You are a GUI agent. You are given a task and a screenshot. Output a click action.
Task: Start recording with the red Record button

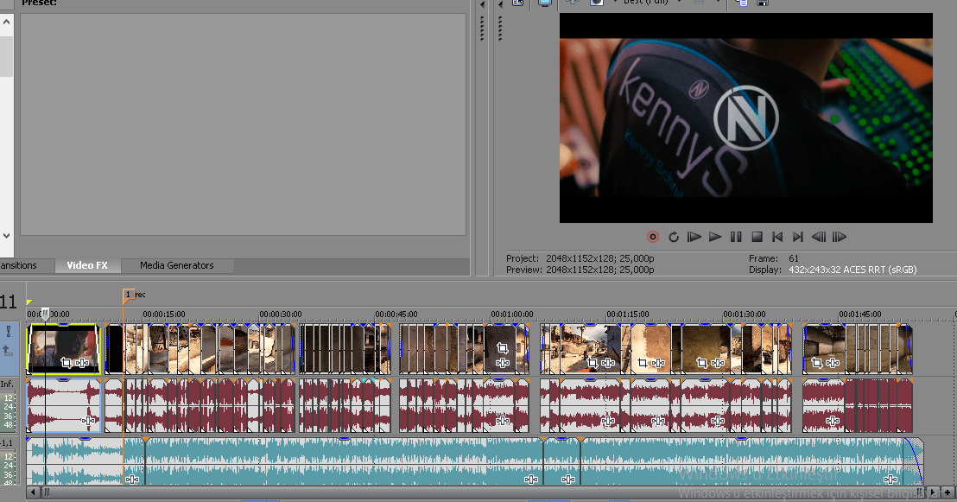652,237
